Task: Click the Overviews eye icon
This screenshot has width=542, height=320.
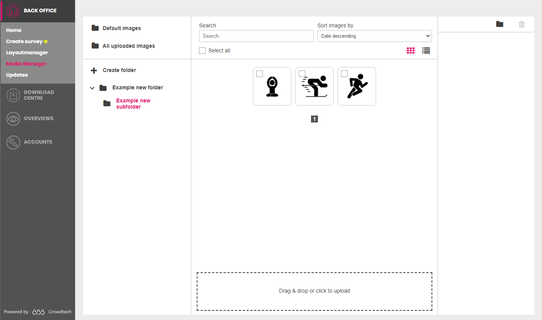Action: click(x=13, y=119)
